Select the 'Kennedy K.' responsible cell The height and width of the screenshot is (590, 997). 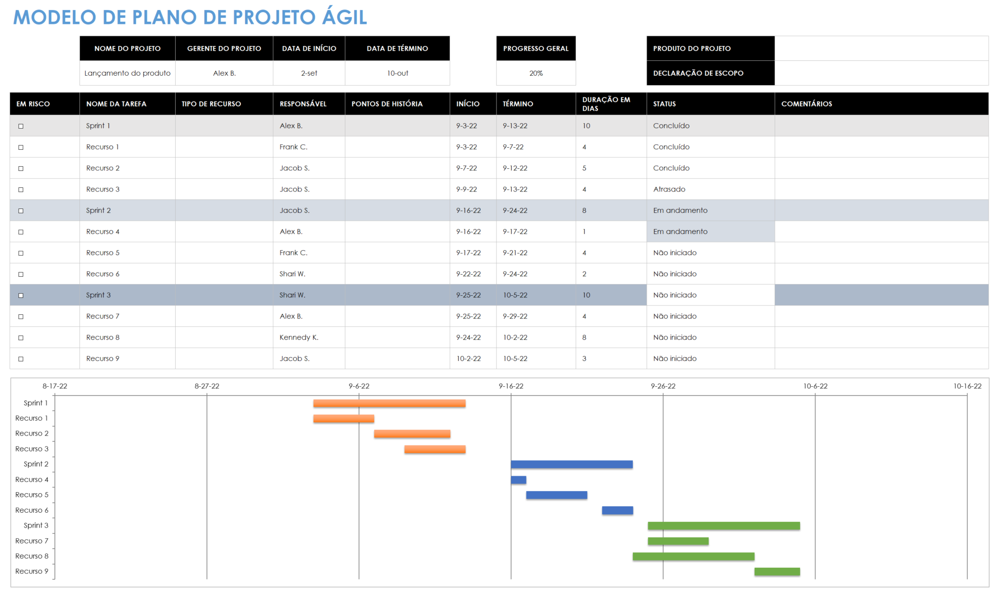click(x=309, y=338)
